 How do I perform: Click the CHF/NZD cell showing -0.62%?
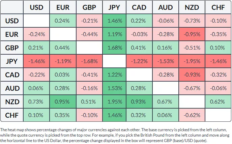192,115
